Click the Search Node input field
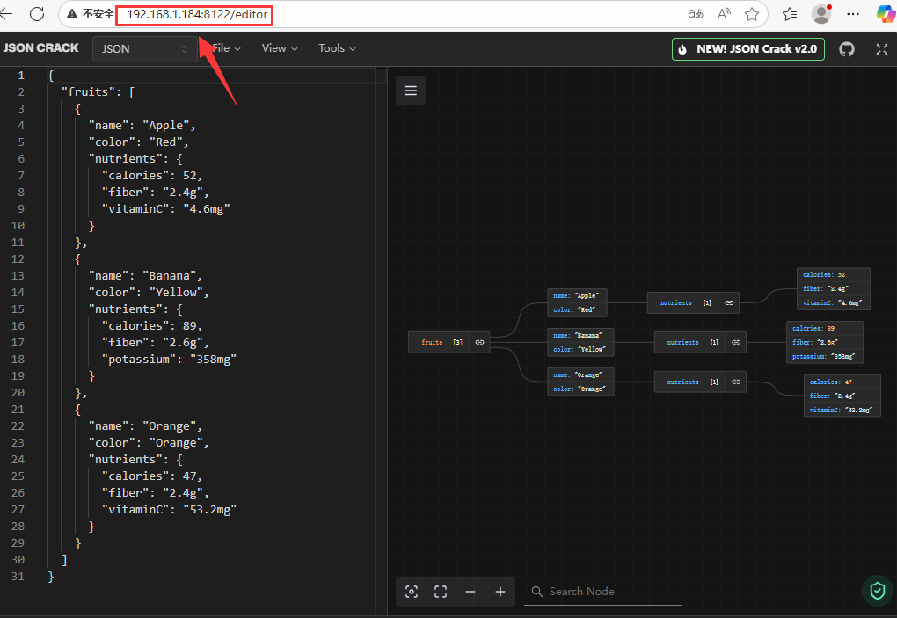The width and height of the screenshot is (897, 618). point(603,592)
